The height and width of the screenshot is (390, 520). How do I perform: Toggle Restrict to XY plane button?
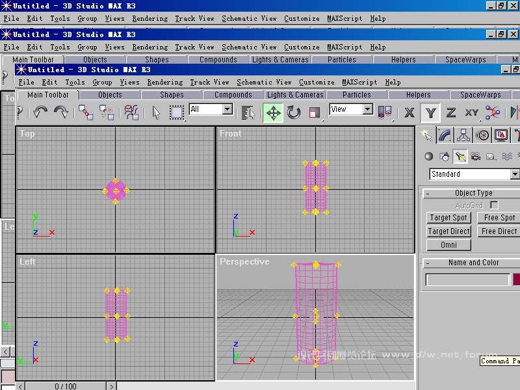tap(472, 112)
